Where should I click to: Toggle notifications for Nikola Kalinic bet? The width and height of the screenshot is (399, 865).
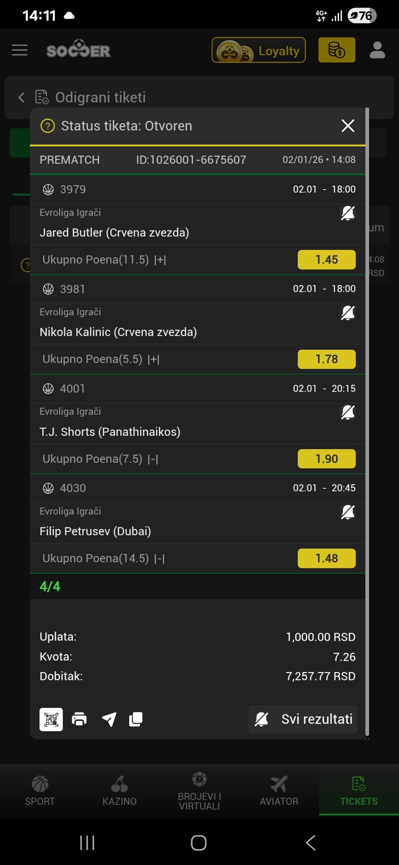click(347, 313)
